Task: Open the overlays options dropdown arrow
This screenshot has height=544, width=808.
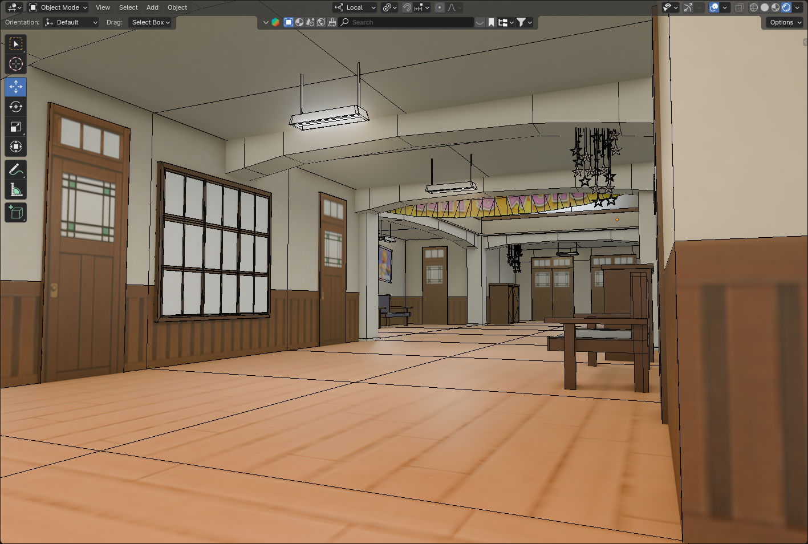Action: [x=725, y=7]
